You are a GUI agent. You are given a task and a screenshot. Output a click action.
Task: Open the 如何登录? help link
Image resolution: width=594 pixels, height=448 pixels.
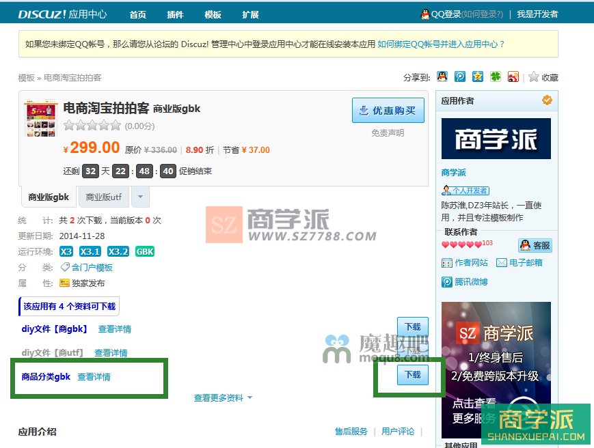click(x=483, y=14)
